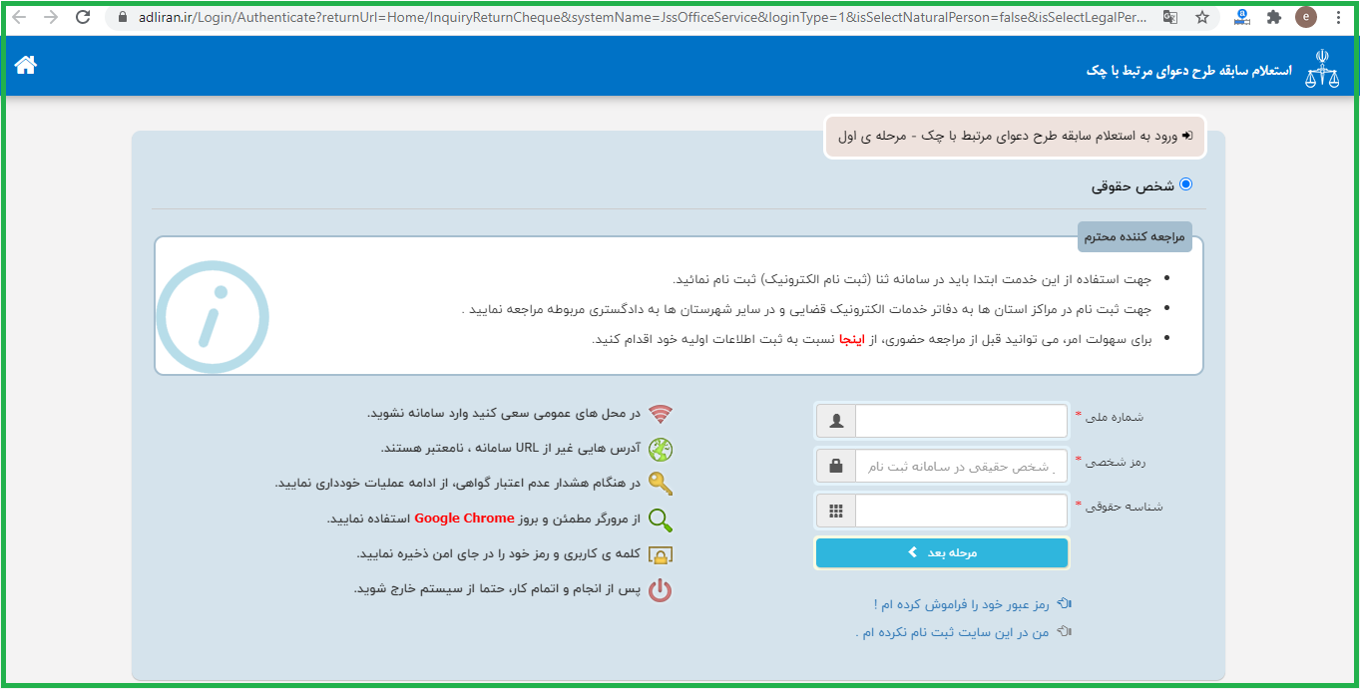Click the notice about registering in ثنا system
The image size is (1360, 689).
pyautogui.click(x=912, y=279)
